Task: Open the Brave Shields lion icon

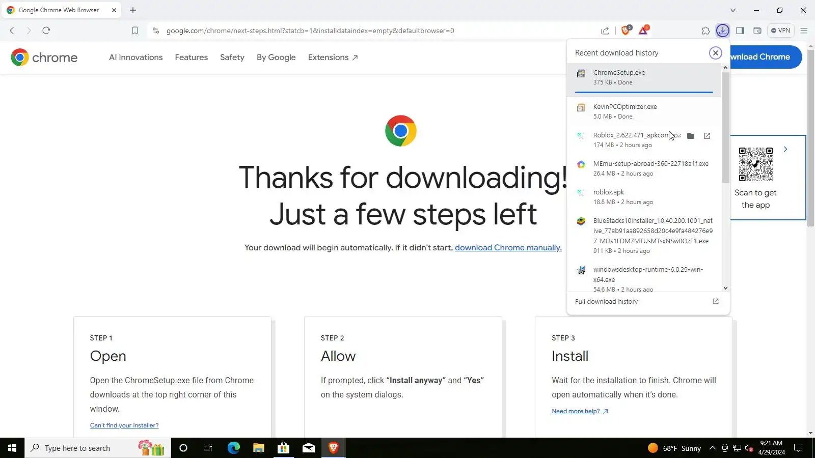Action: pos(626,30)
